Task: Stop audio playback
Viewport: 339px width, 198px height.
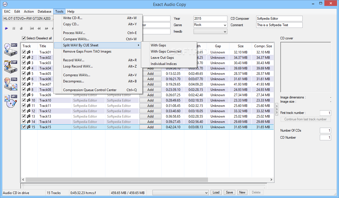Action: click(21, 28)
